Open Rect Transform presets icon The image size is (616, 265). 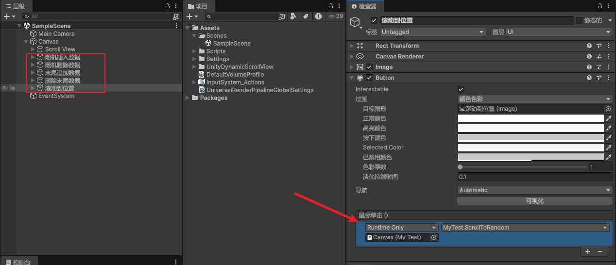tap(599, 46)
